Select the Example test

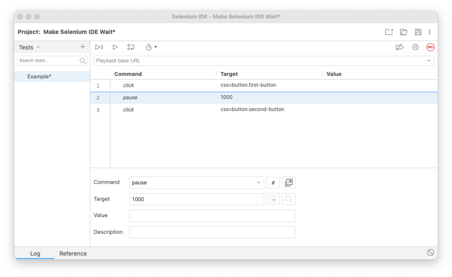click(39, 76)
